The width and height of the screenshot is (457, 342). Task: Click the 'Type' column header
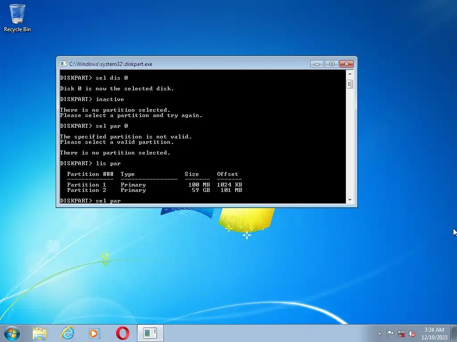pos(128,174)
